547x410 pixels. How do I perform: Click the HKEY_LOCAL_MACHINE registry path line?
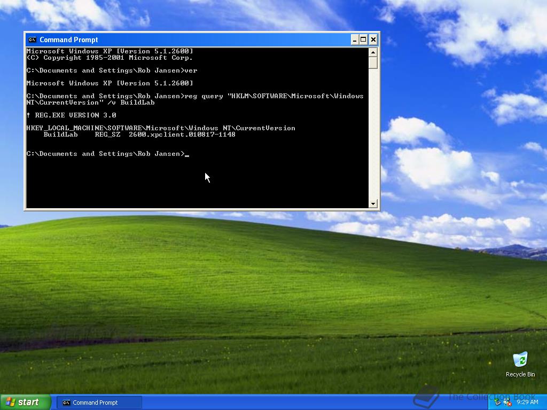pyautogui.click(x=161, y=128)
